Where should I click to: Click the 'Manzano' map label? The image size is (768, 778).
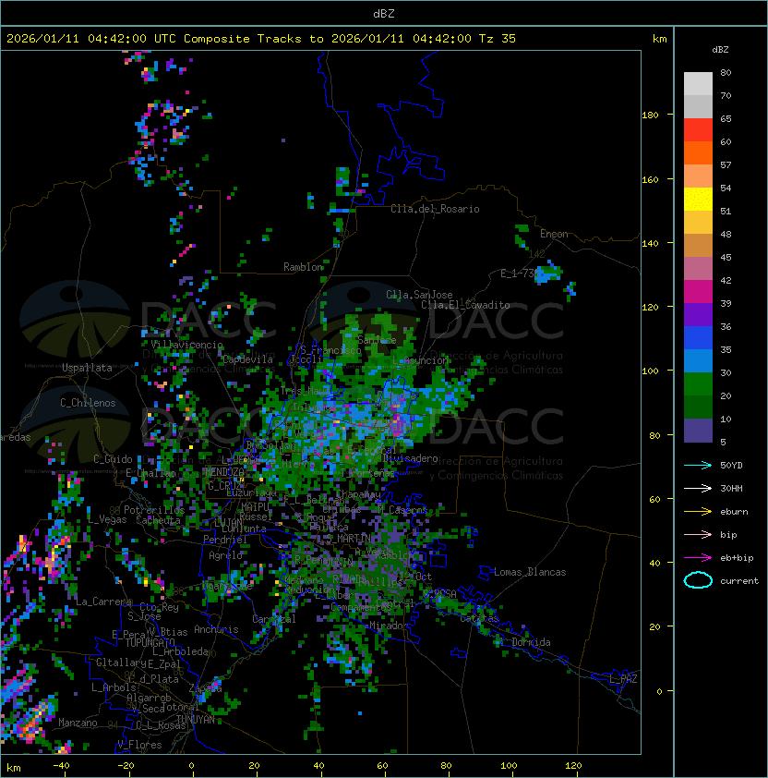[78, 723]
